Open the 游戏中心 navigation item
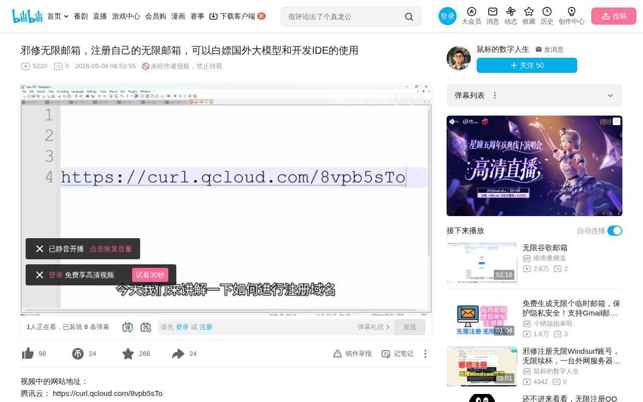Screen dimensions: 643x402 click(x=126, y=16)
